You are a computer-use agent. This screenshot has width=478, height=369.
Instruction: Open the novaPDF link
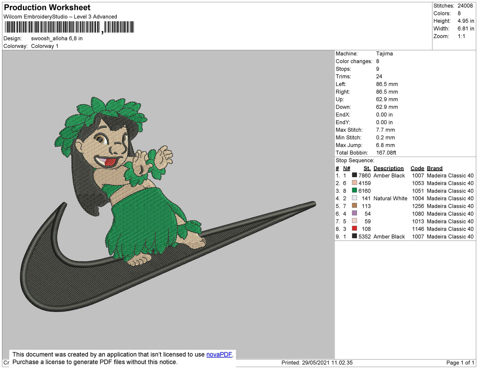tap(219, 354)
